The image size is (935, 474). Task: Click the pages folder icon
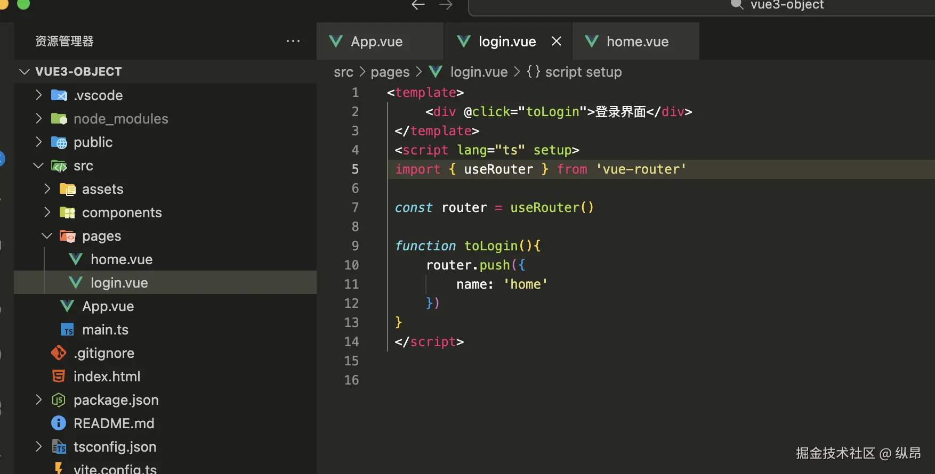tap(68, 236)
